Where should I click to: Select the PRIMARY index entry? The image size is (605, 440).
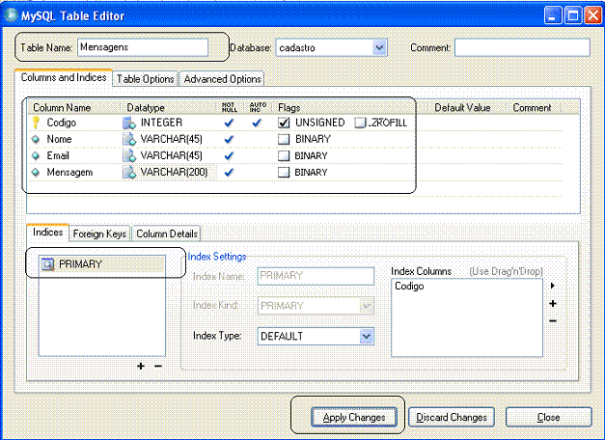(x=102, y=264)
